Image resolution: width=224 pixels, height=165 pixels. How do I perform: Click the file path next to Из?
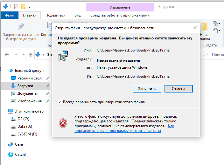click(133, 76)
